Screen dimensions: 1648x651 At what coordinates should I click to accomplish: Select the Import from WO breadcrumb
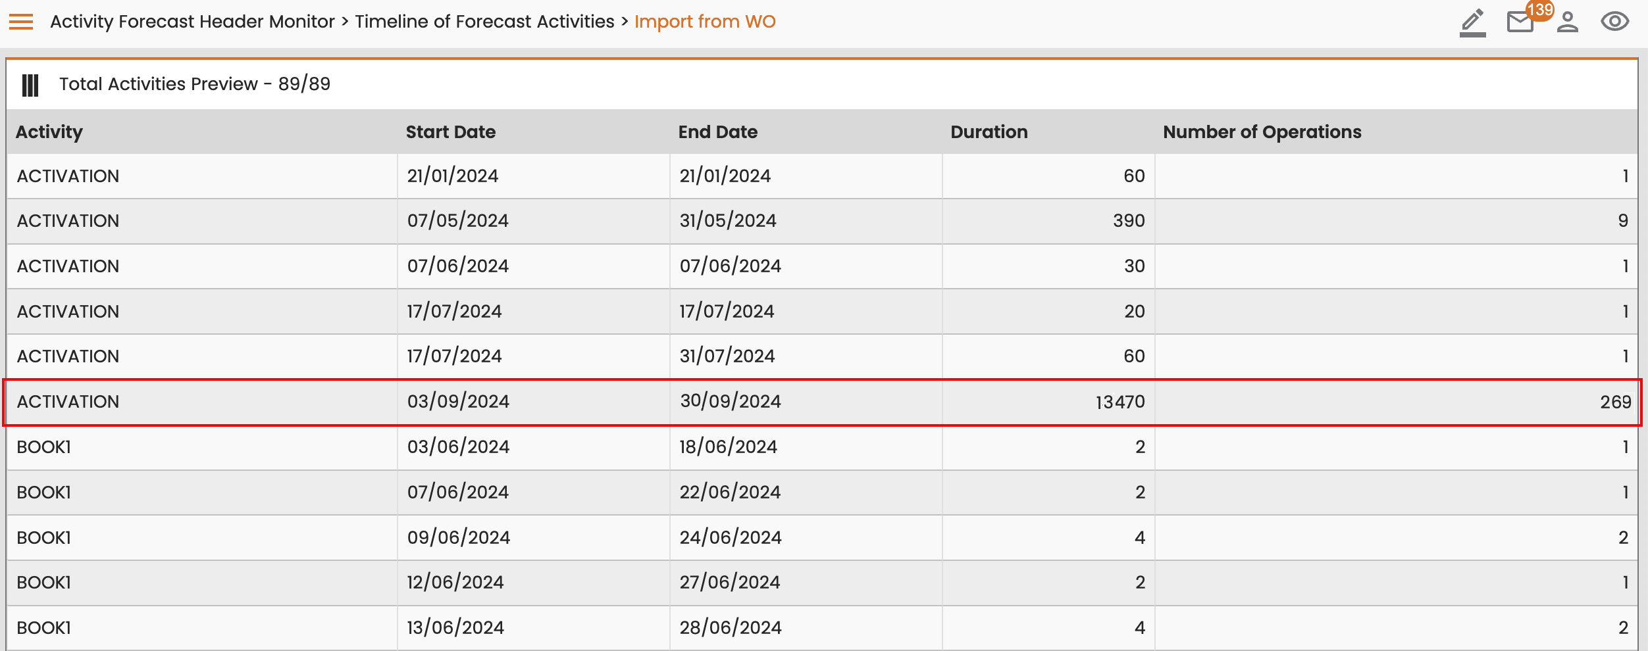tap(705, 22)
